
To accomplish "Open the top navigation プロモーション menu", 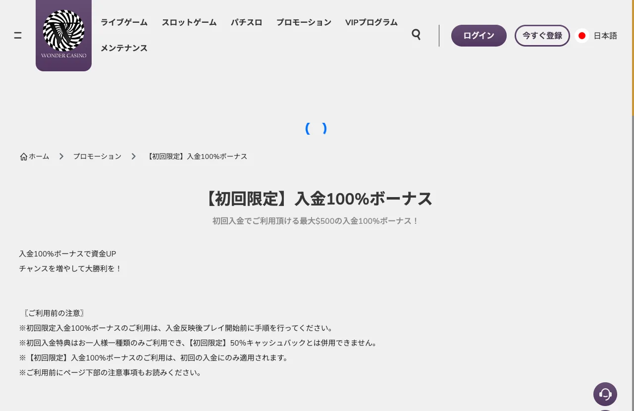I will [304, 22].
